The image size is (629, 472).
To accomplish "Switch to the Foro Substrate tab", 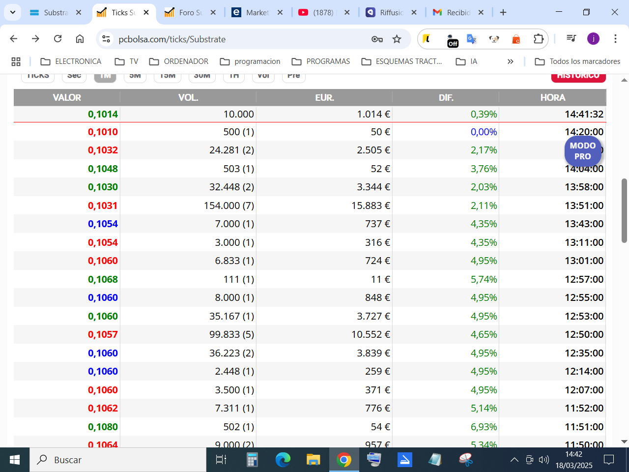I will [x=190, y=13].
